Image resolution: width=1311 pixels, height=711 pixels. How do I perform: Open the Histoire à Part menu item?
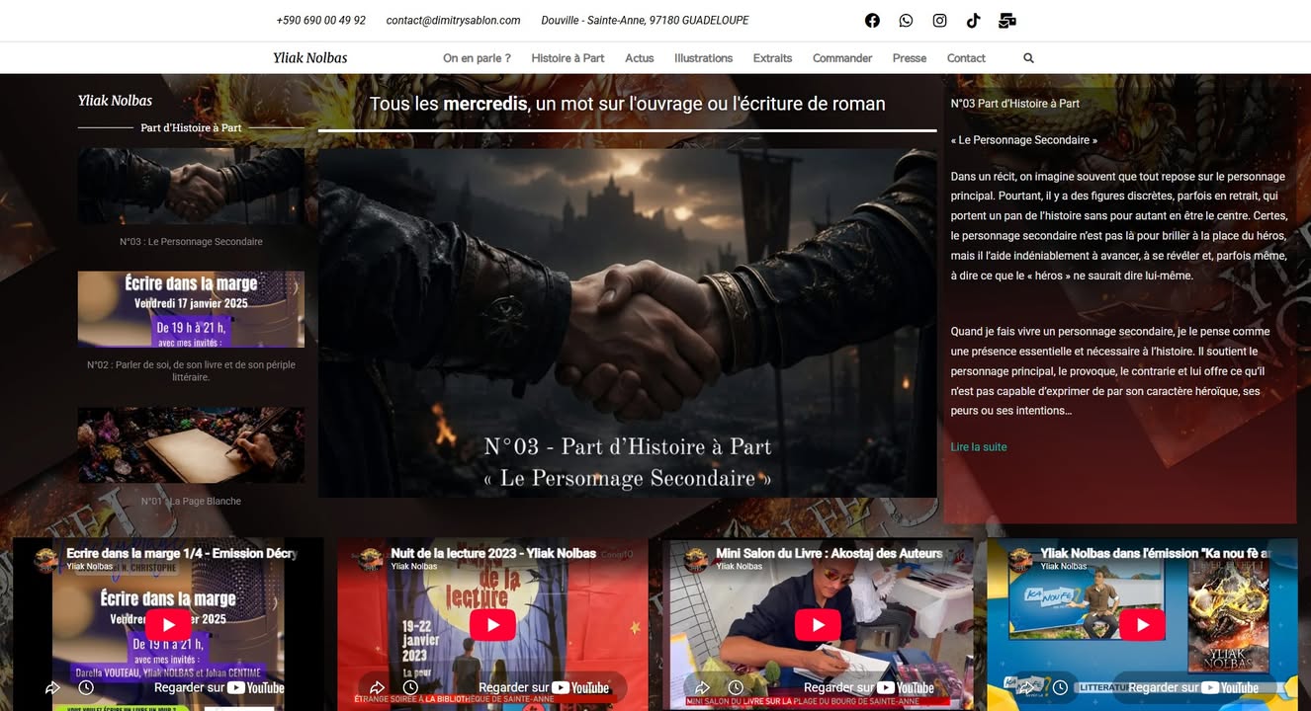(x=568, y=58)
